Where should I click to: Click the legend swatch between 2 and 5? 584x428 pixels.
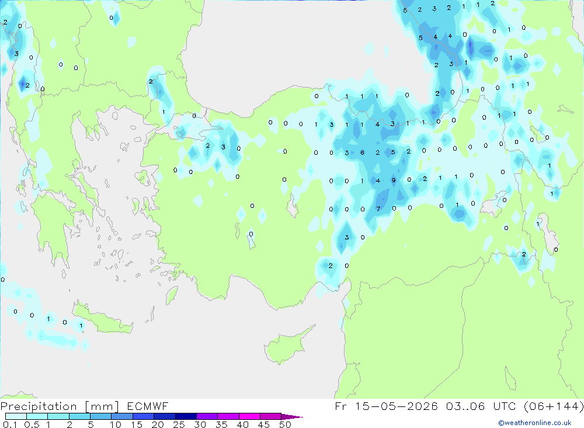coord(79,416)
